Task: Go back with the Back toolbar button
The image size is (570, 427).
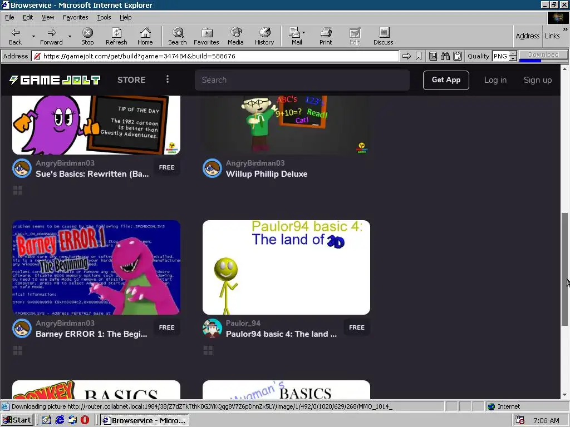Action: (15, 36)
